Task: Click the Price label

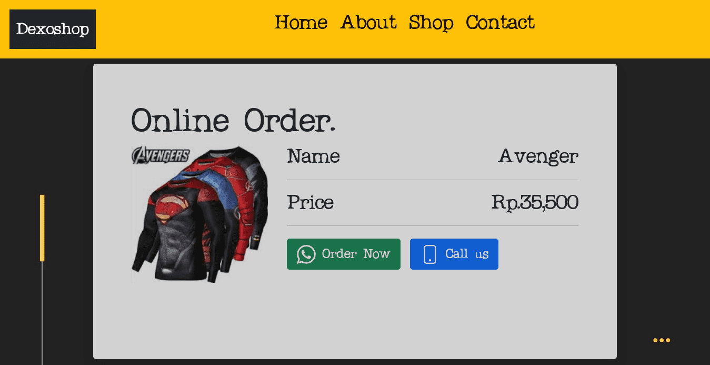Action: coord(310,202)
